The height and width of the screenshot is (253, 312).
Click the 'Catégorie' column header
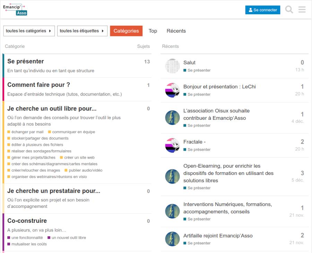coord(15,46)
